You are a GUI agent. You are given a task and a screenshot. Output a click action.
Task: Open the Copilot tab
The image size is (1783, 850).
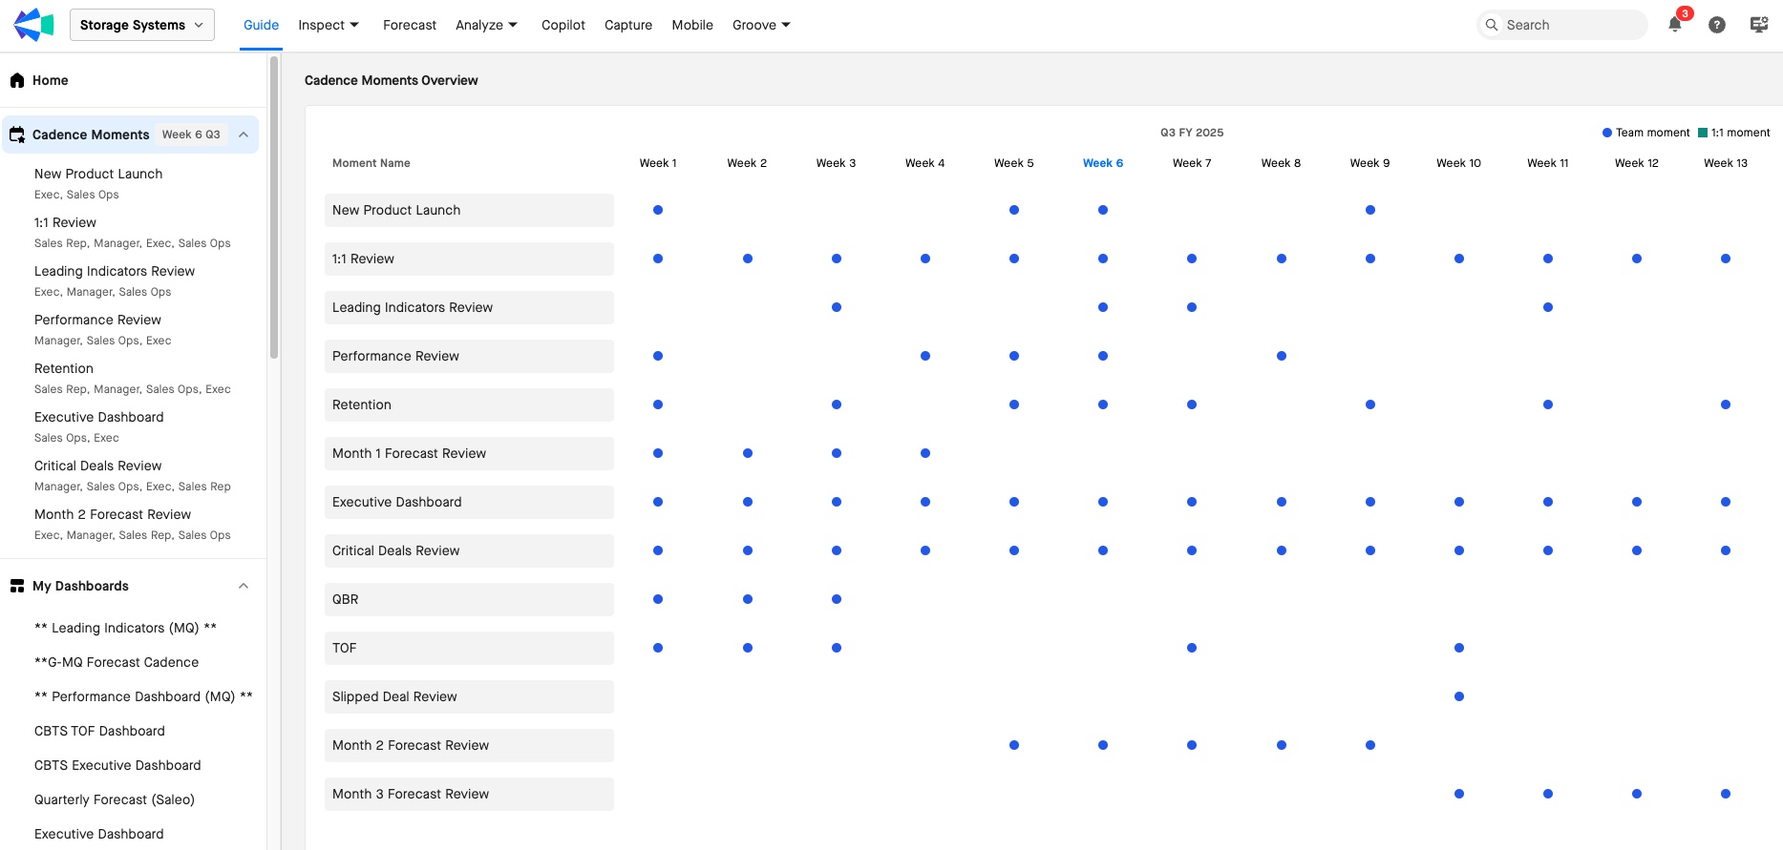pyautogui.click(x=562, y=25)
